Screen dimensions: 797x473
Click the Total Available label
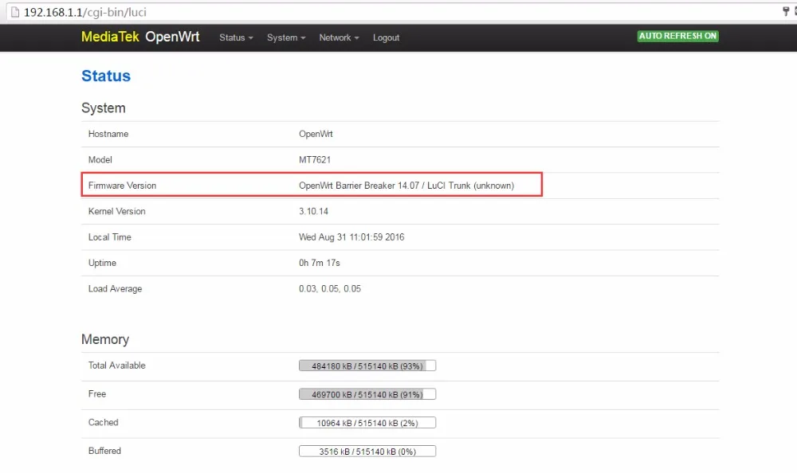pos(116,365)
